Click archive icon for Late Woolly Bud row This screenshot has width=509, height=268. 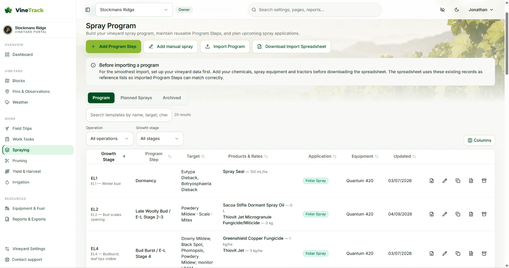click(x=484, y=214)
